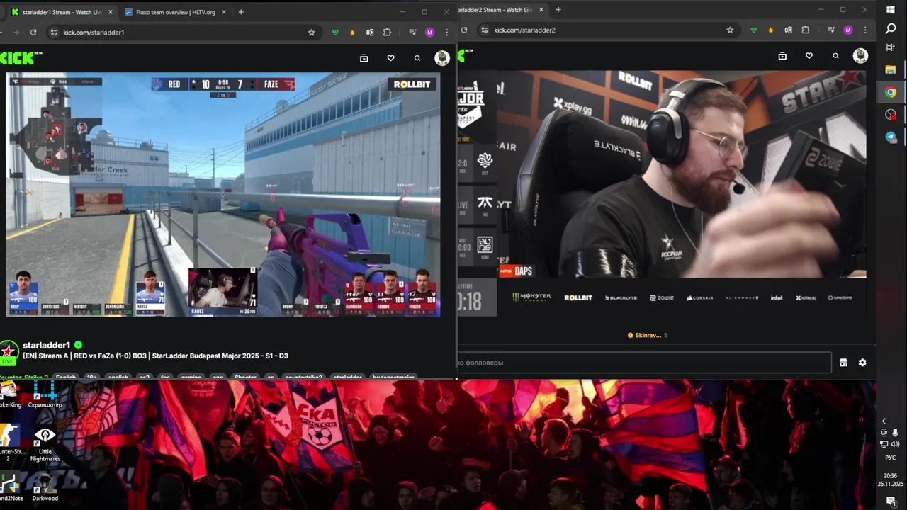Close the Fluxo team overview tab
Image resolution: width=907 pixels, height=510 pixels.
click(224, 12)
